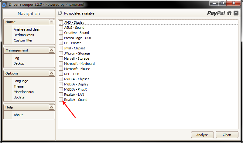This screenshot has width=243, height=143.
Task: Open the PayPal donate logo
Action: pyautogui.click(x=216, y=13)
